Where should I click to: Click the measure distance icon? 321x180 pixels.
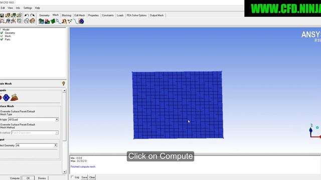pos(8,21)
